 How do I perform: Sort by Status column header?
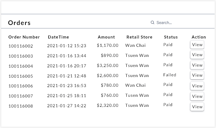click(x=171, y=37)
